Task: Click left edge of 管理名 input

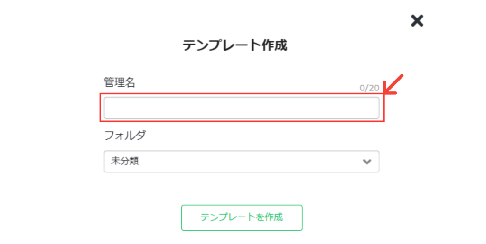Action: pos(108,108)
